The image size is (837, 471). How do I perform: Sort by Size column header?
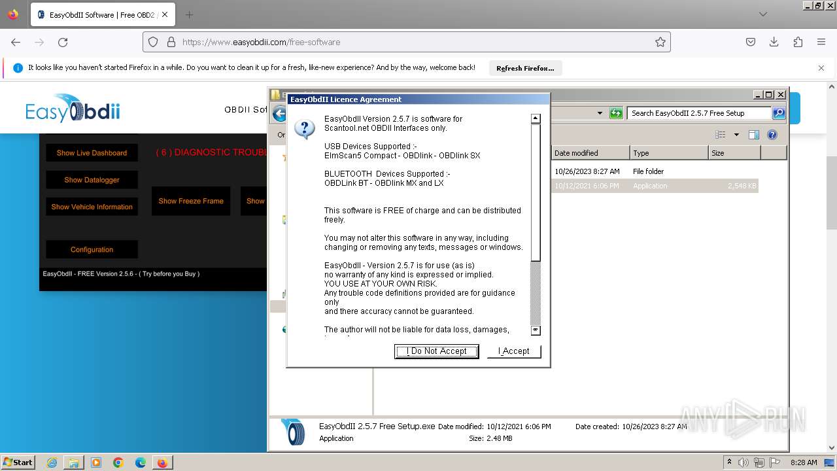[x=734, y=153]
